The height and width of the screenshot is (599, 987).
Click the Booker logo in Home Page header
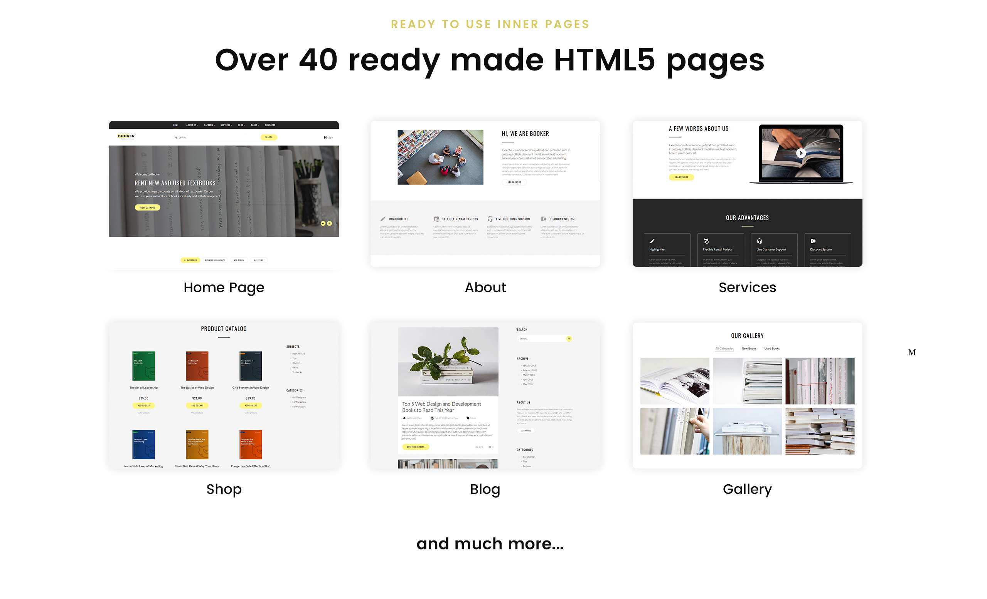126,136
